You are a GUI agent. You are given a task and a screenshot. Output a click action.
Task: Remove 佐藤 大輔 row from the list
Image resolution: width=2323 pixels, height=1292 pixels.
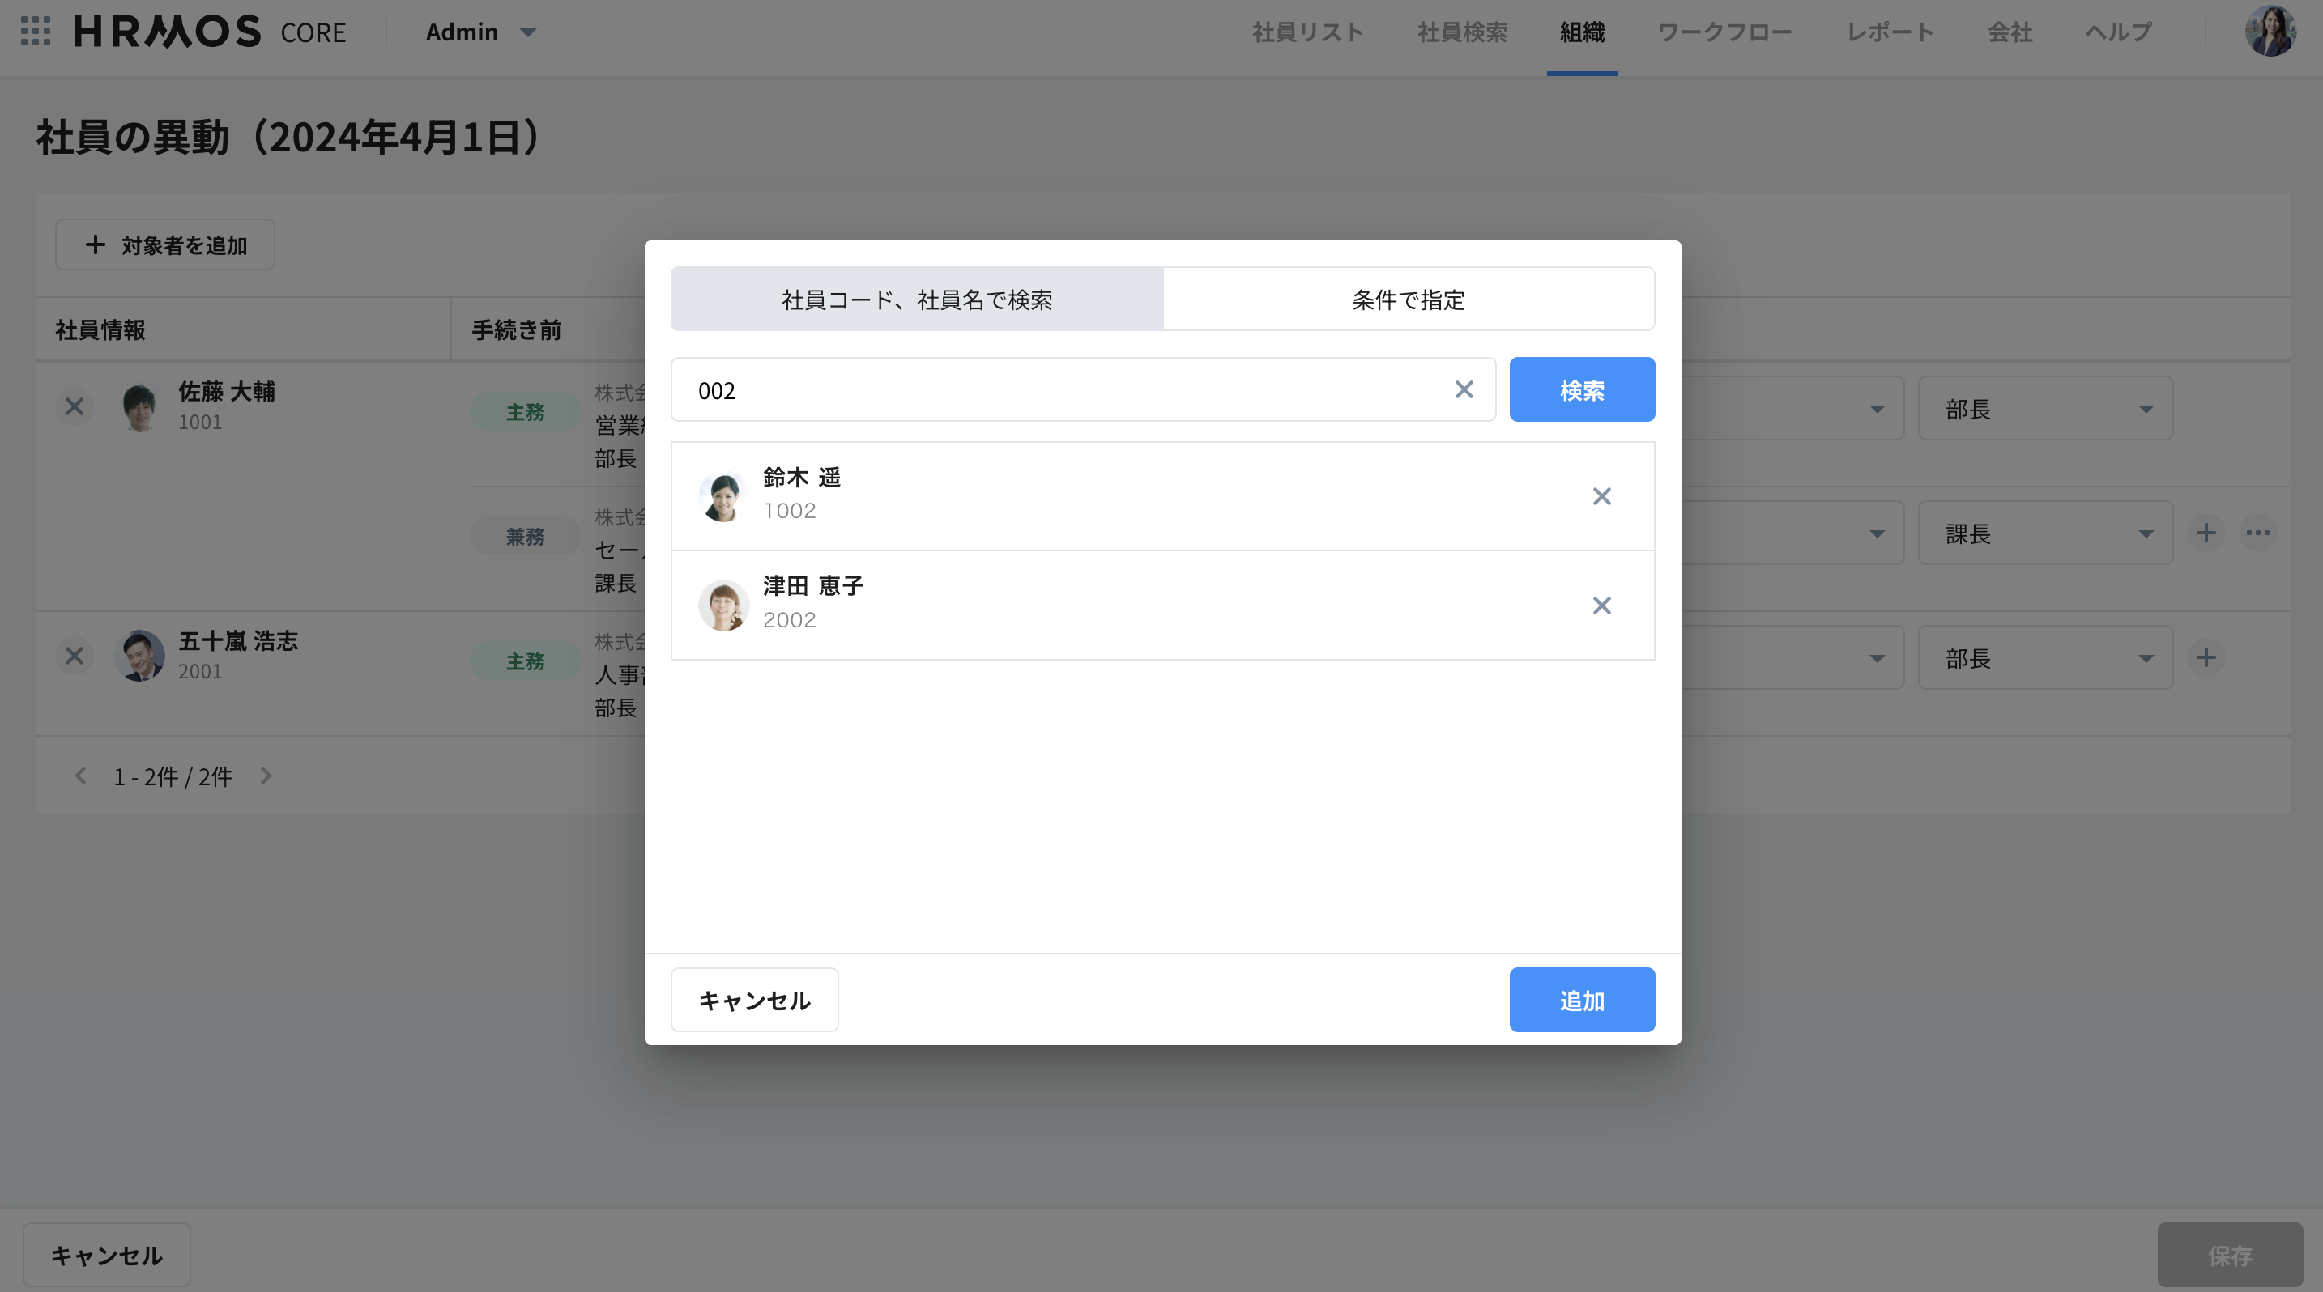74,407
